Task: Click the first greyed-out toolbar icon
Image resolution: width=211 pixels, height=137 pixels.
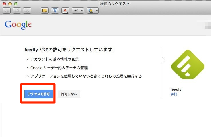Action: coord(7,11)
